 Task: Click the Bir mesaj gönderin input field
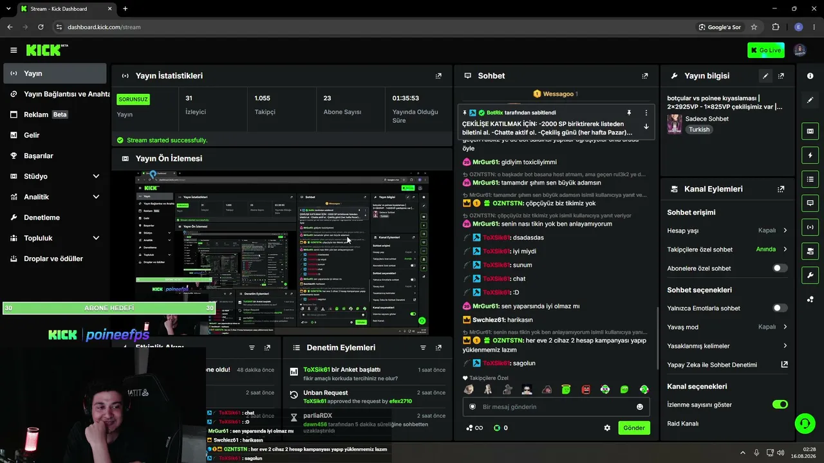556,407
